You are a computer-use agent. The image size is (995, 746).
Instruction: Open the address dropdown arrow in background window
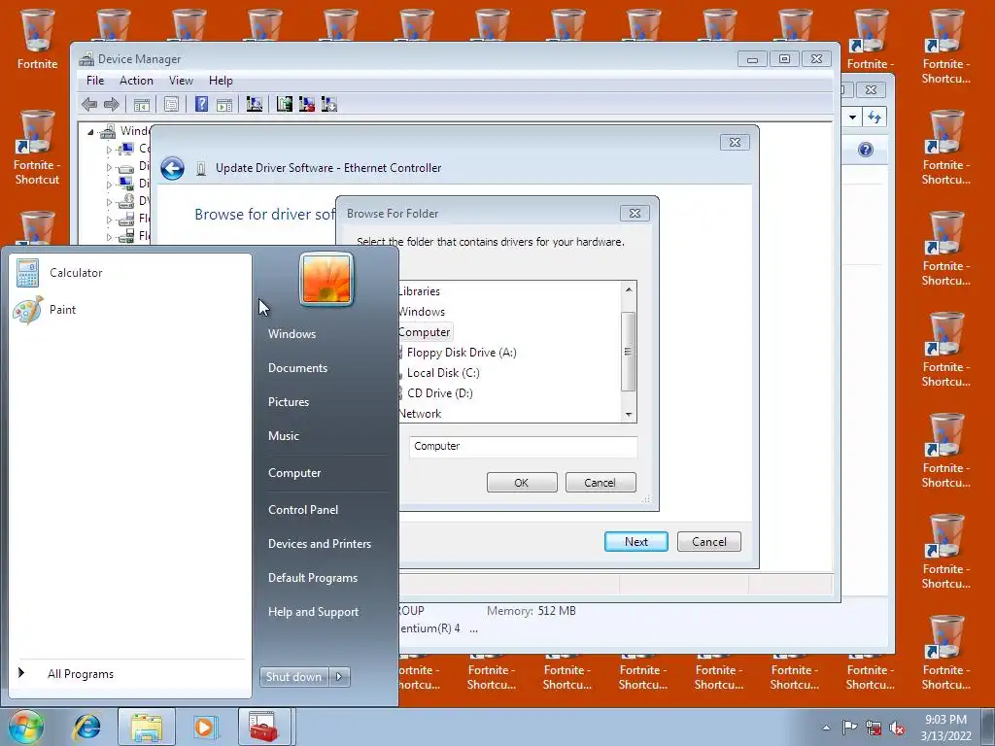coord(853,117)
